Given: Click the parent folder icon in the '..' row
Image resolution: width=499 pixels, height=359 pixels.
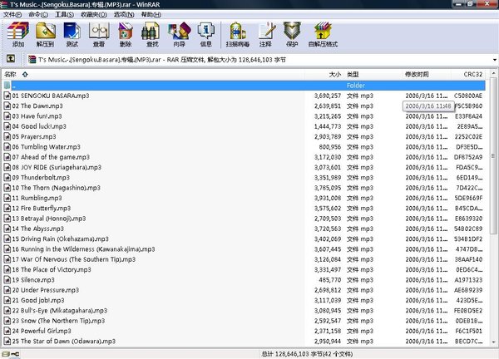Looking at the screenshot, I should [x=7, y=86].
